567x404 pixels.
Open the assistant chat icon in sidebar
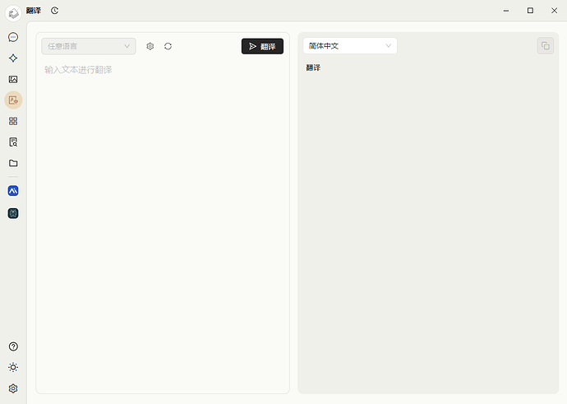[x=13, y=37]
